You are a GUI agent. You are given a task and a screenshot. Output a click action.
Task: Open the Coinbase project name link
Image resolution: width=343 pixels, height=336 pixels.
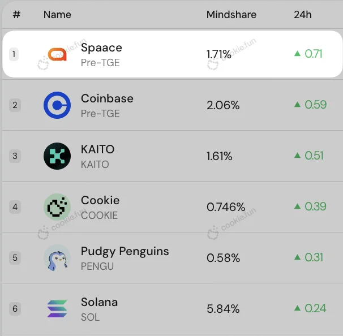pyautogui.click(x=107, y=98)
